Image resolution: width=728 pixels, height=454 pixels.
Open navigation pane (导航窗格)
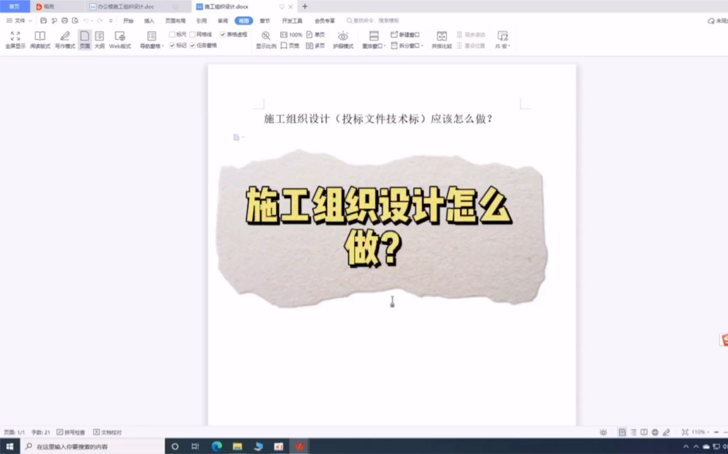(x=151, y=40)
